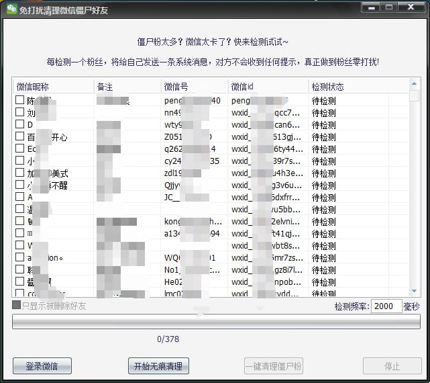This screenshot has height=383, width=430.
Task: Click 微信id cell ending u4h3e...
Action: pos(268,173)
